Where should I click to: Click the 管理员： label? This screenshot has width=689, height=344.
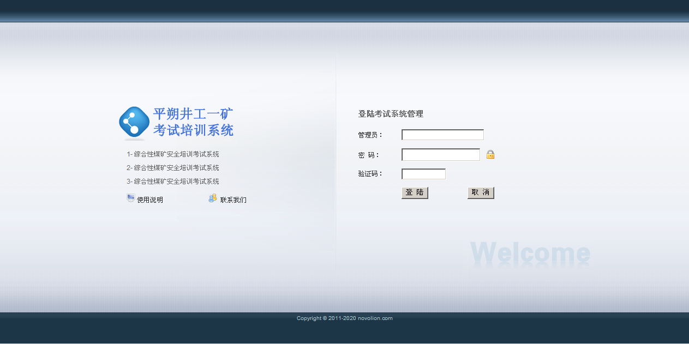371,135
